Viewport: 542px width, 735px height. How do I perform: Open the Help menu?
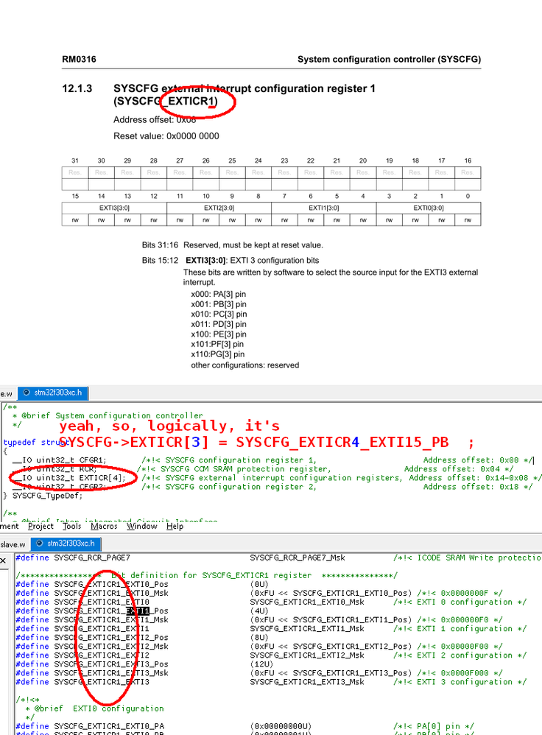click(x=175, y=526)
